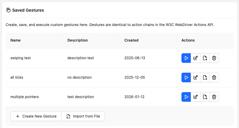Click Import from File button
239x128 pixels.
click(x=83, y=116)
